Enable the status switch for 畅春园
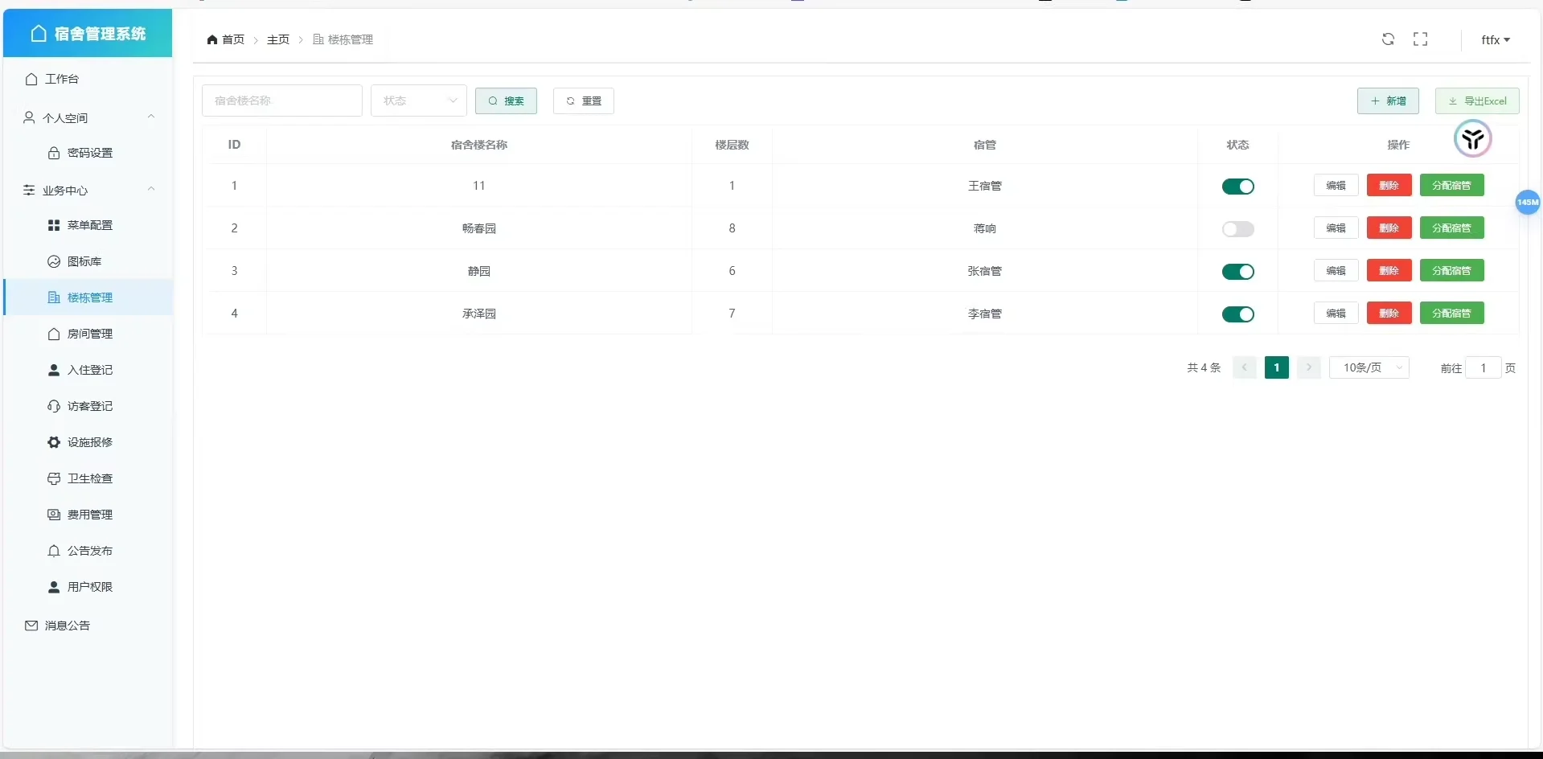Screen dimensions: 1543x759 point(1237,229)
